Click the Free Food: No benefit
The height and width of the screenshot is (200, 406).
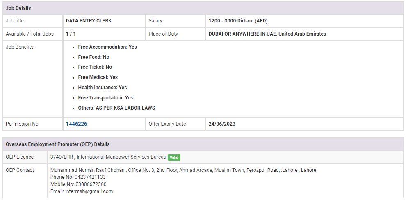(x=94, y=57)
